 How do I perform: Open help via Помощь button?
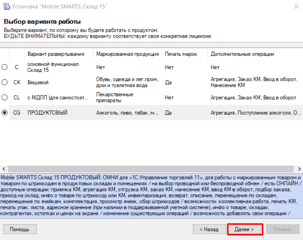click(x=20, y=229)
